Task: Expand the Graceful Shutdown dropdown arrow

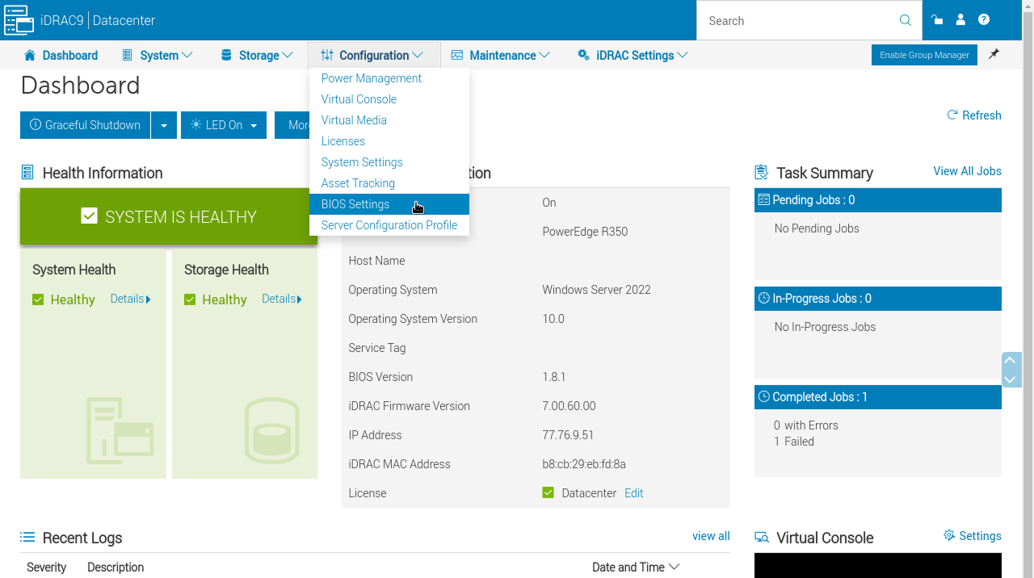Action: tap(164, 125)
